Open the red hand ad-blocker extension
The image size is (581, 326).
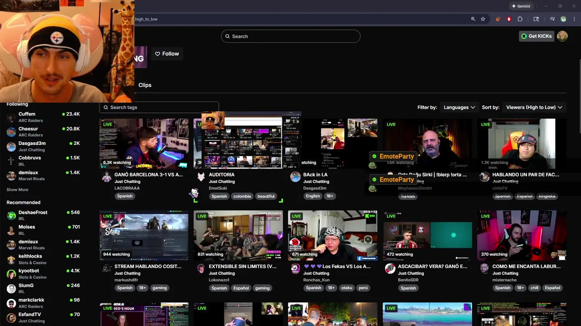pyautogui.click(x=509, y=19)
